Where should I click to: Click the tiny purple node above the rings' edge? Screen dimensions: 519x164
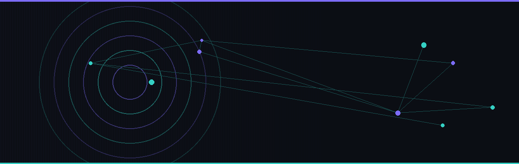[x=202, y=40]
